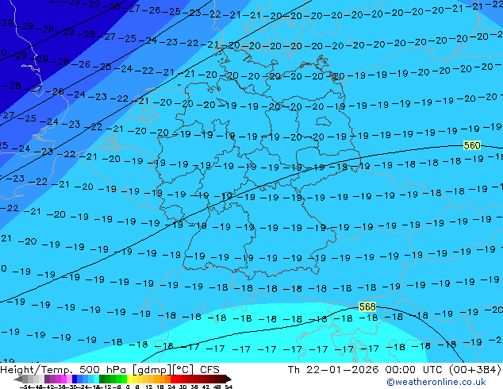Pick the dark blue legend swatch at -30

(75, 379)
